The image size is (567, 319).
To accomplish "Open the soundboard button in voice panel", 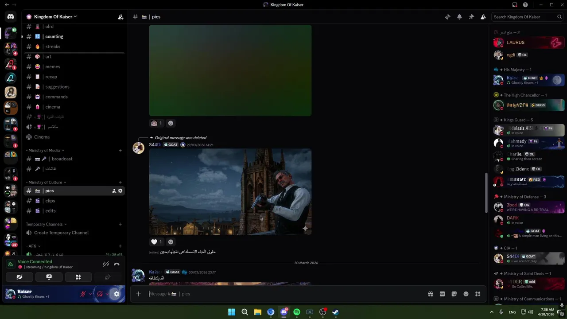I will pos(108,277).
